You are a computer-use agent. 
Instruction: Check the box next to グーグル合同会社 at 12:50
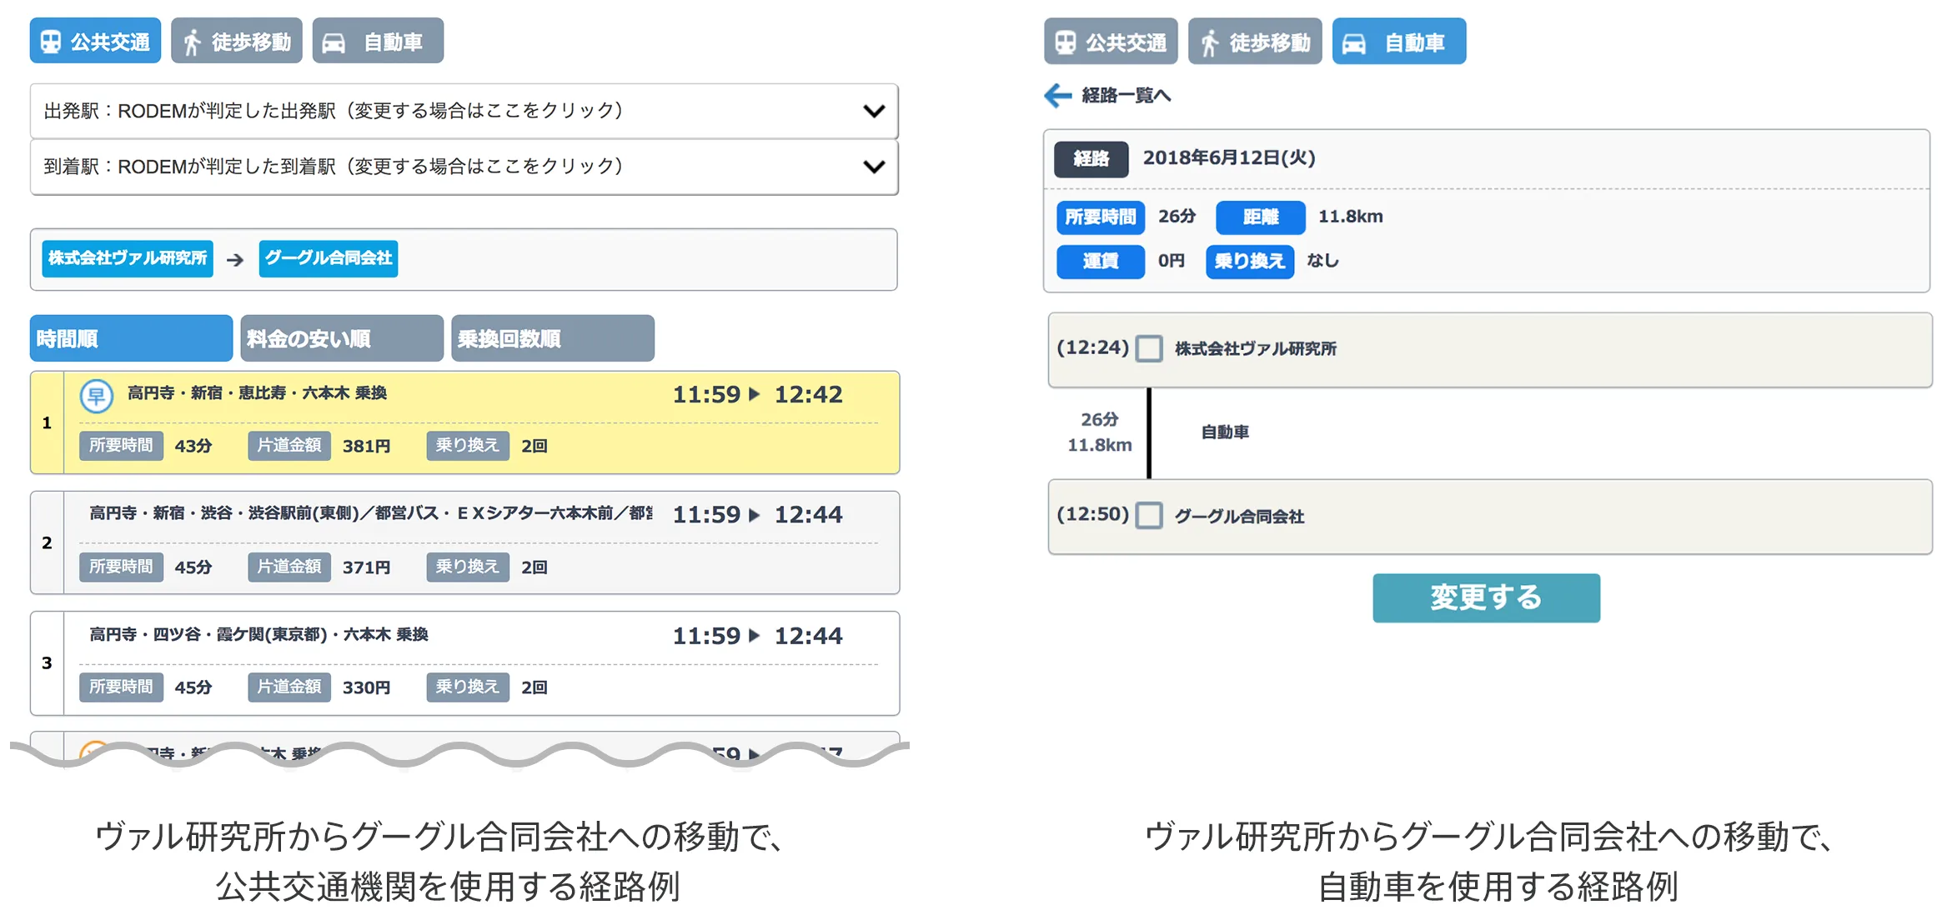coord(1149,516)
